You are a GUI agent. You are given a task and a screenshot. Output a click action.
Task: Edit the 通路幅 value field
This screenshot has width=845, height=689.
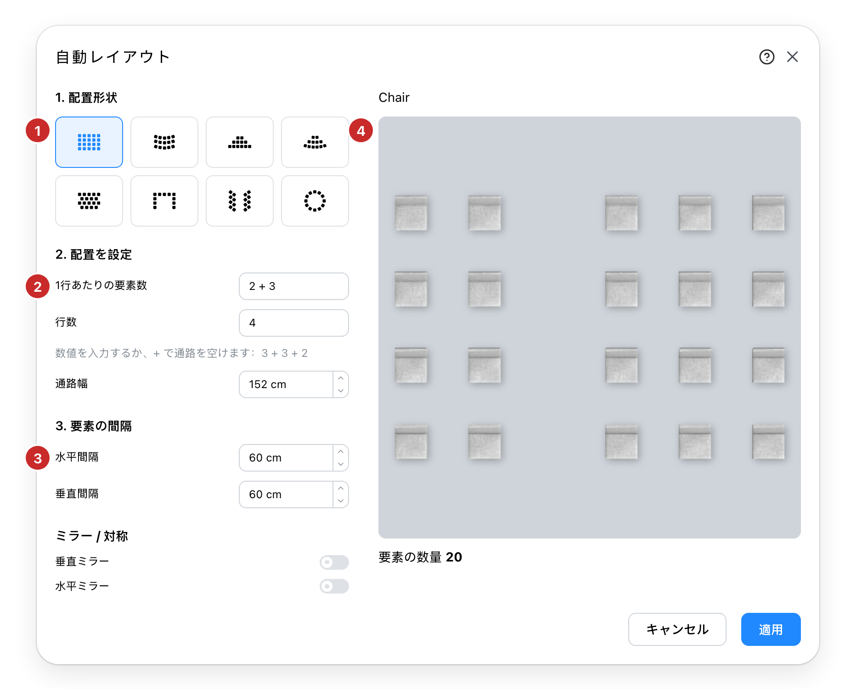coord(286,384)
